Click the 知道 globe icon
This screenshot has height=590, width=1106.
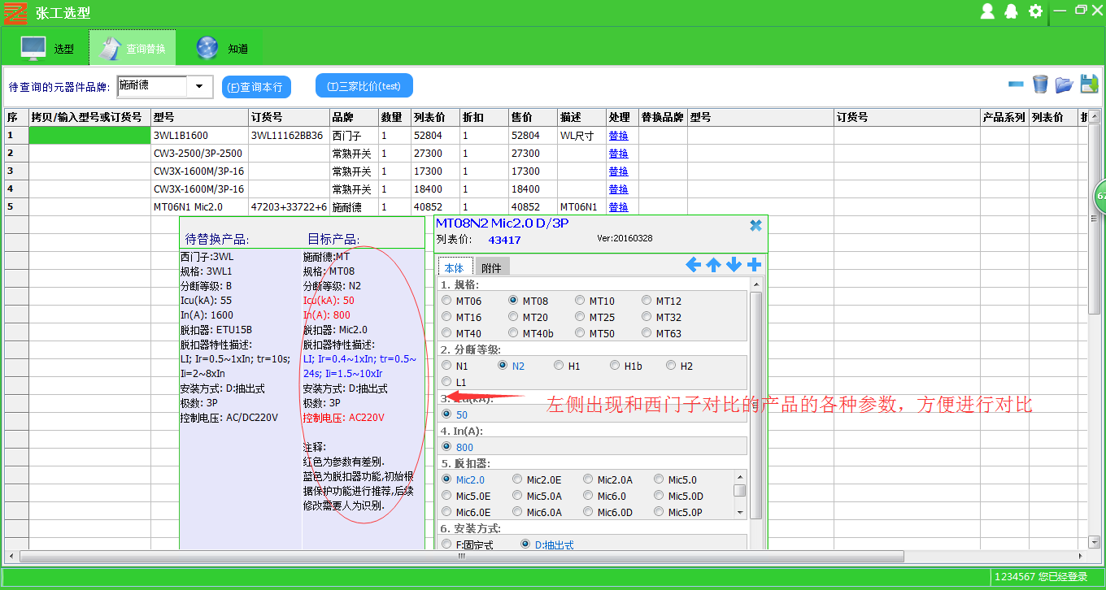(207, 48)
